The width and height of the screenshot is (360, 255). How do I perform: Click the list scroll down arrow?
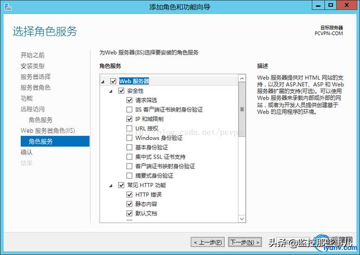pos(242,218)
